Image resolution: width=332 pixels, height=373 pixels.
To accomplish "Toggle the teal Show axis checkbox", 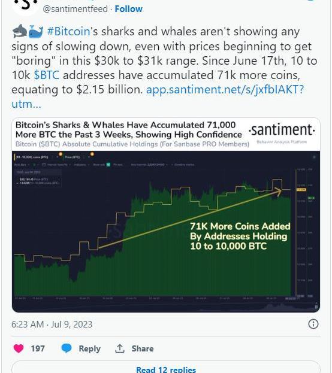I will click(108, 165).
